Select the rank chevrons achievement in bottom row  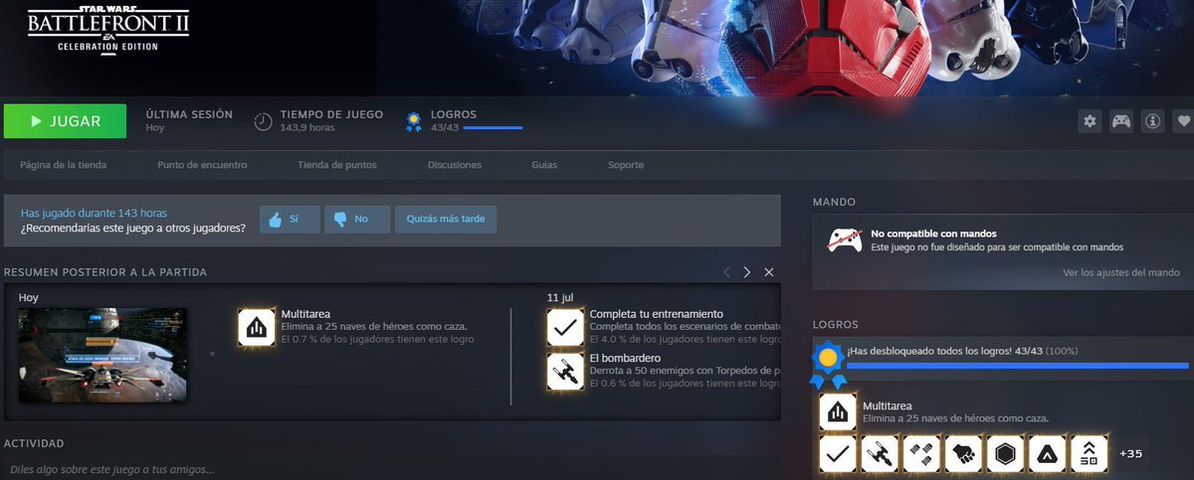click(1089, 454)
